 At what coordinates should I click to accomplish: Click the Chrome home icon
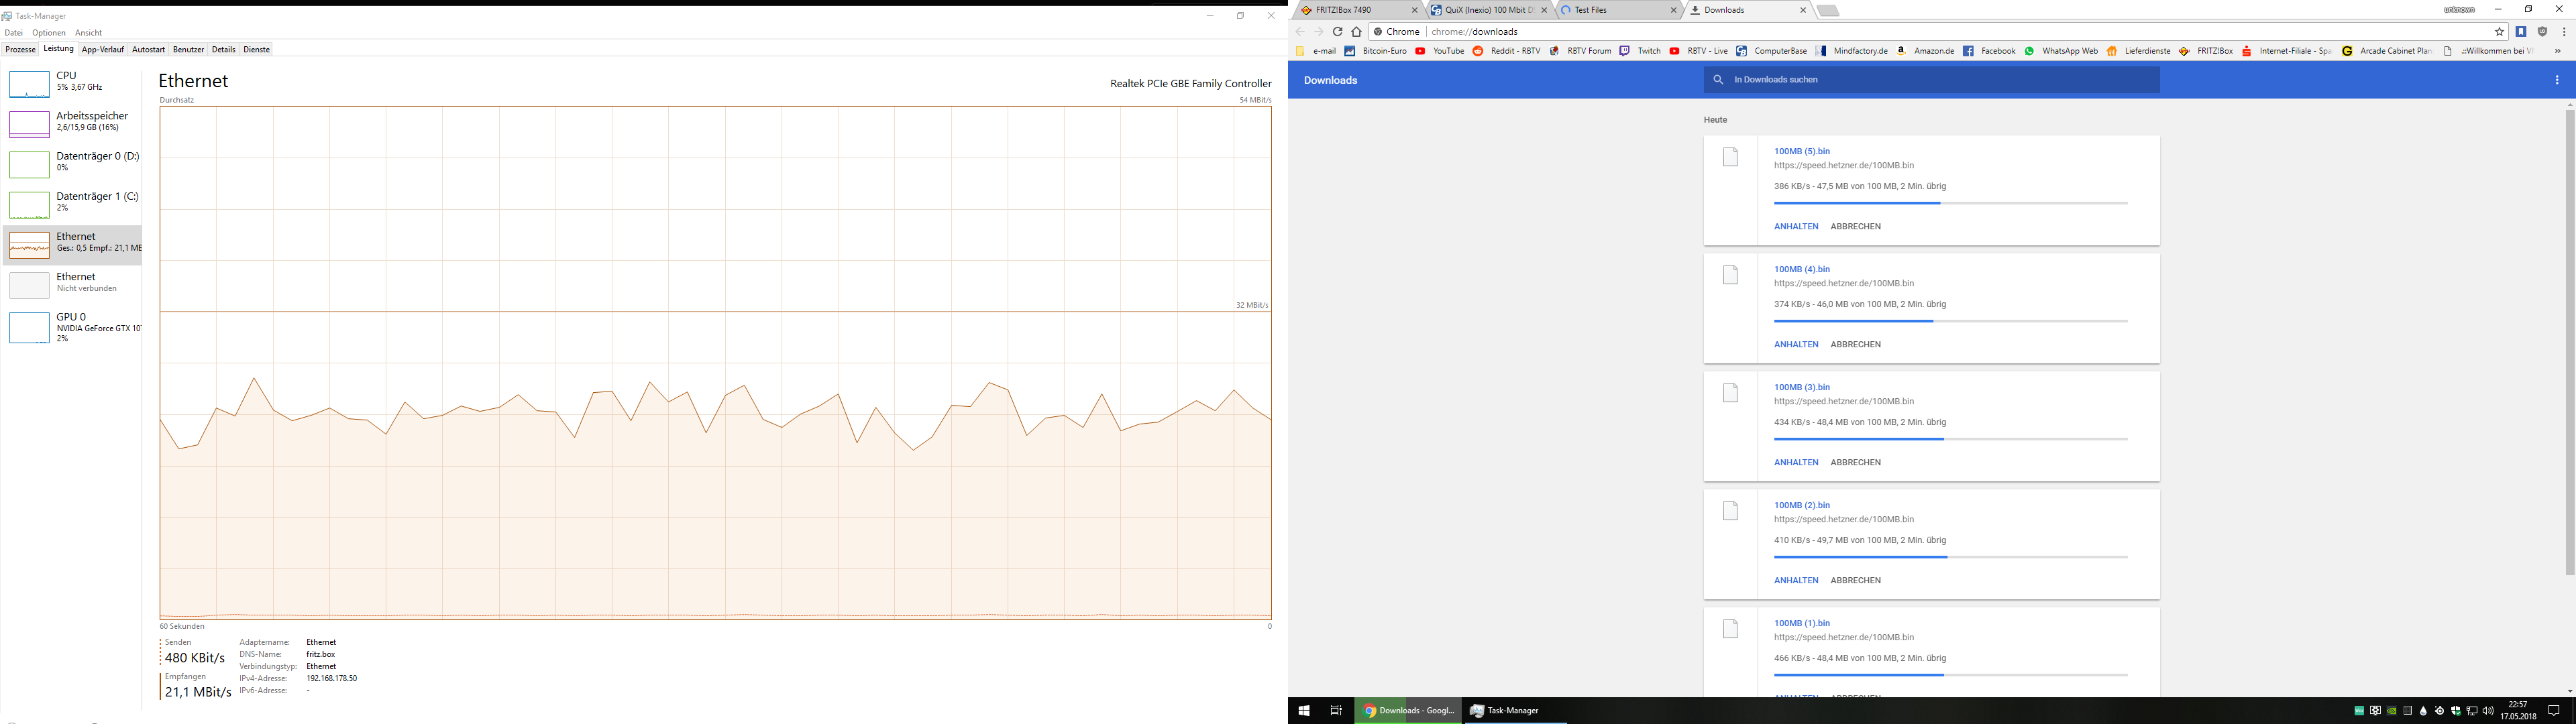click(x=1356, y=32)
